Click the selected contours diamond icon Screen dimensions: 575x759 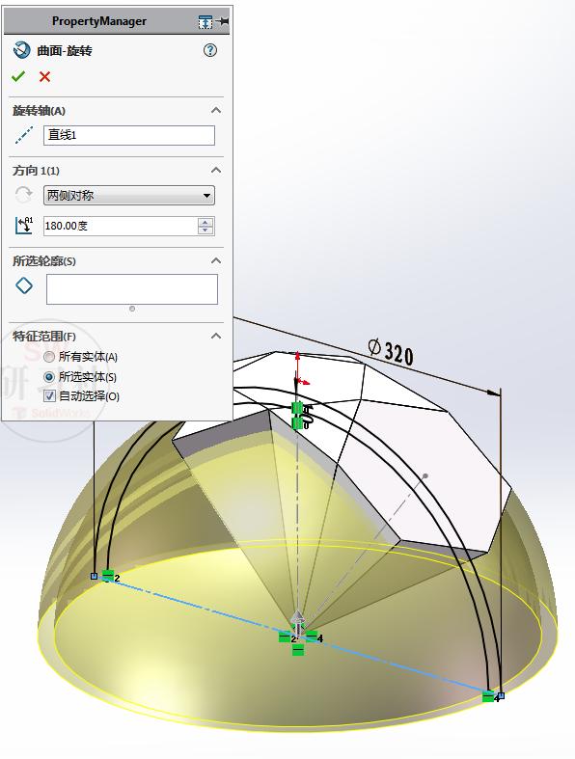(24, 285)
